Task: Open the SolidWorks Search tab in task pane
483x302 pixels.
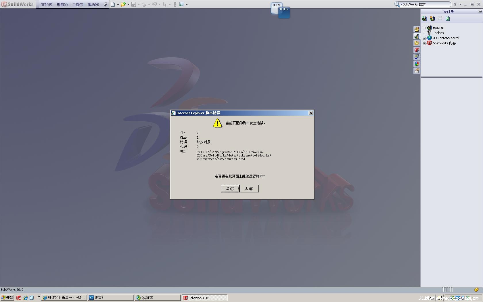Action: [417, 50]
